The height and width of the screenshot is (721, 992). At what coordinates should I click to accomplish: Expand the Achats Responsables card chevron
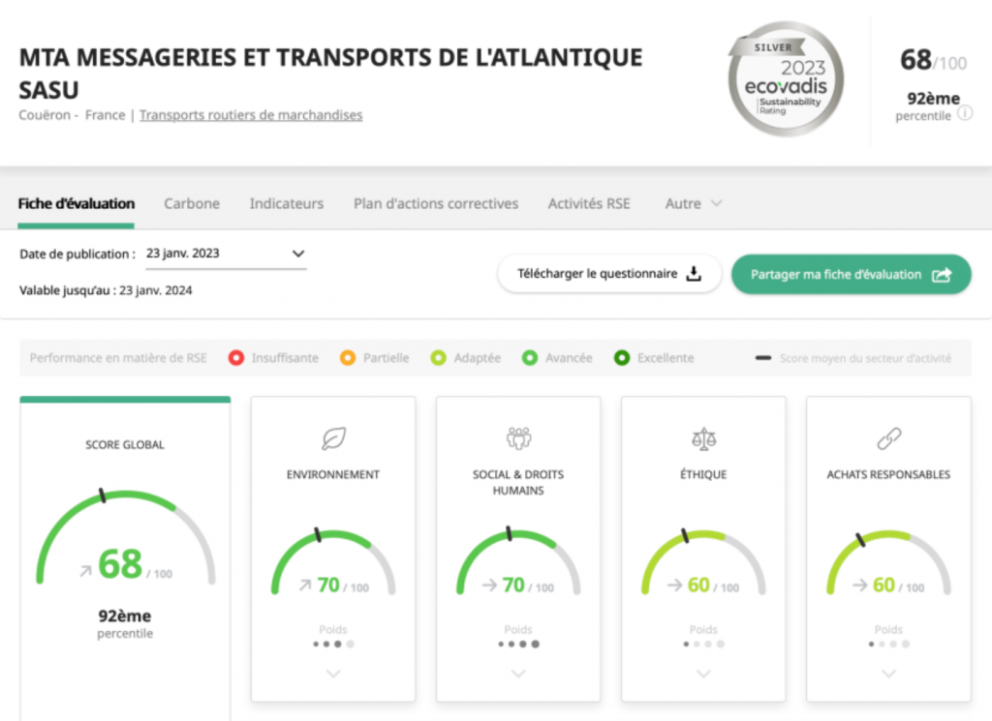[889, 675]
